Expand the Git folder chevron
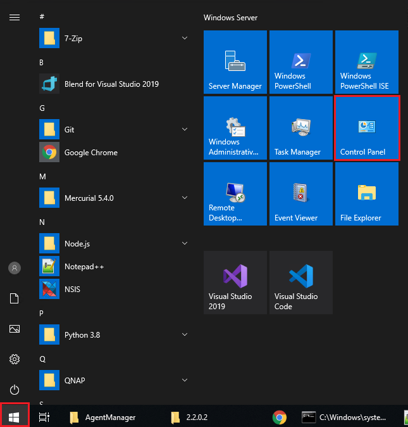The width and height of the screenshot is (408, 427). (x=185, y=129)
